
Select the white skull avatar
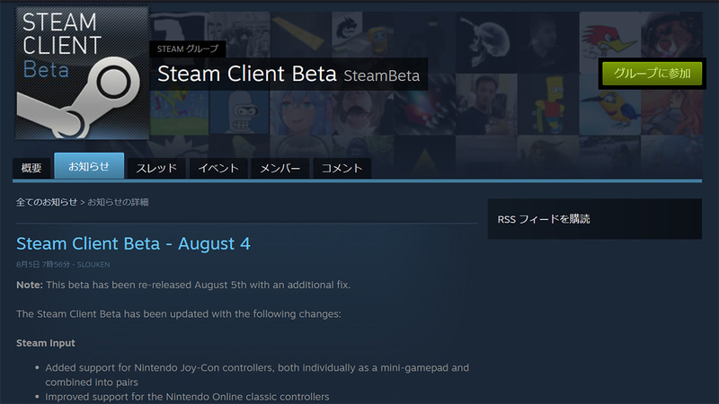point(486,38)
